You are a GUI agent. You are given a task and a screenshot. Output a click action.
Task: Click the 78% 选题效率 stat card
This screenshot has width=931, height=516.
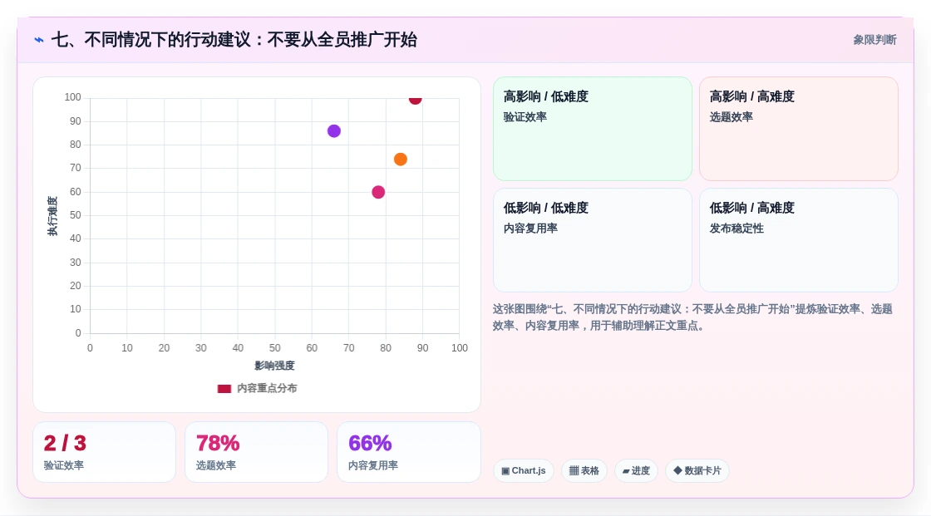tap(257, 452)
